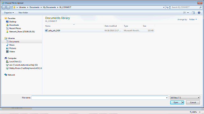
Task: Click the Network icon in sidebar
Action: 6,75
